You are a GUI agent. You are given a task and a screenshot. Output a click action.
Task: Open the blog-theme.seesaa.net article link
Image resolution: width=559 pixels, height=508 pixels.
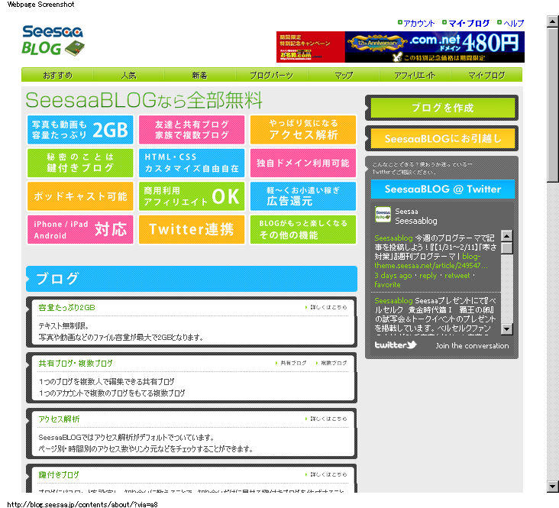pos(431,260)
